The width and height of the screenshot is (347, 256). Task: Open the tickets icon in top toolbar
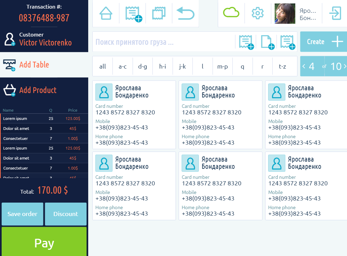159,13
